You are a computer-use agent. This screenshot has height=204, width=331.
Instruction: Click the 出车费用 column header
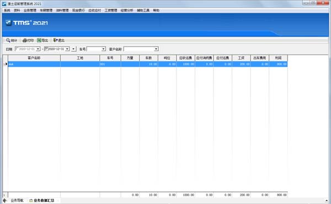click(260, 58)
